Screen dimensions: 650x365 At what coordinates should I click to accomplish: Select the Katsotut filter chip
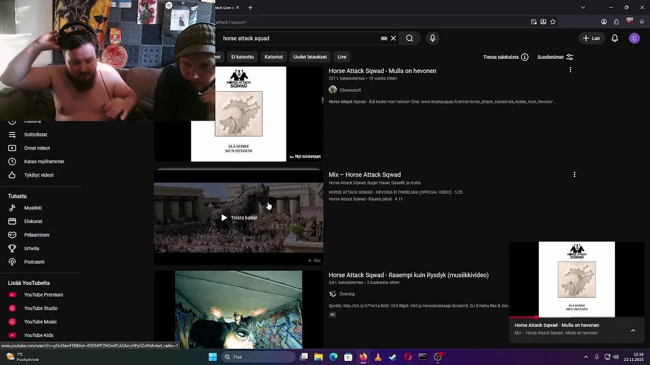click(273, 57)
